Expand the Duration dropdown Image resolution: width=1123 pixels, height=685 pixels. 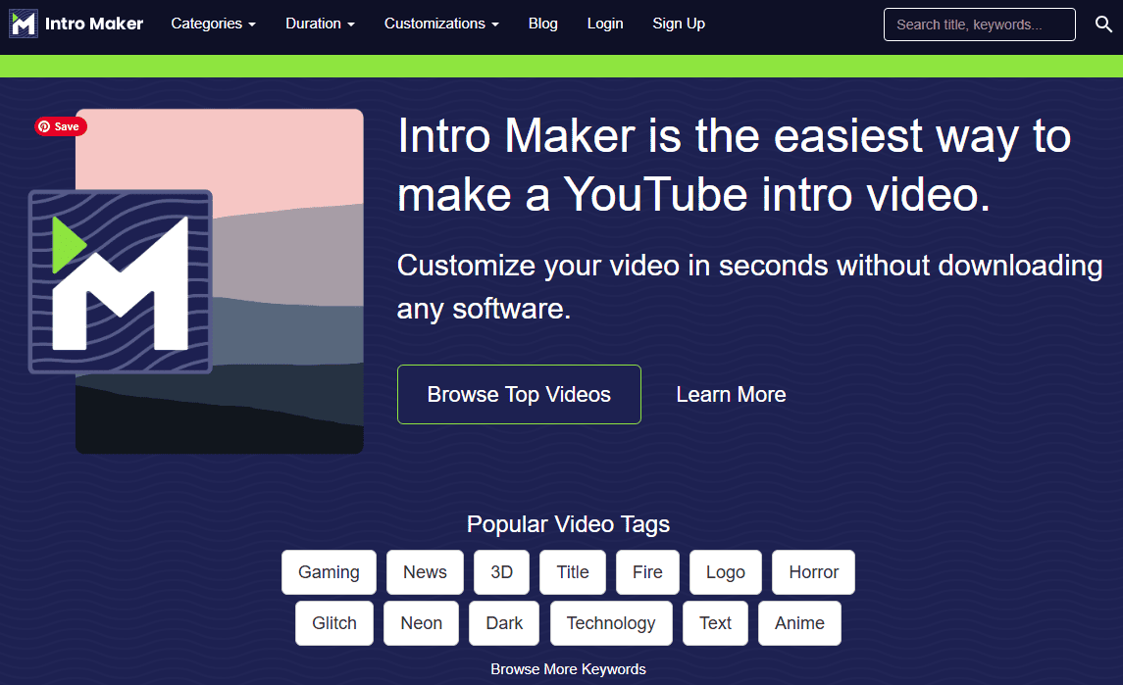320,24
